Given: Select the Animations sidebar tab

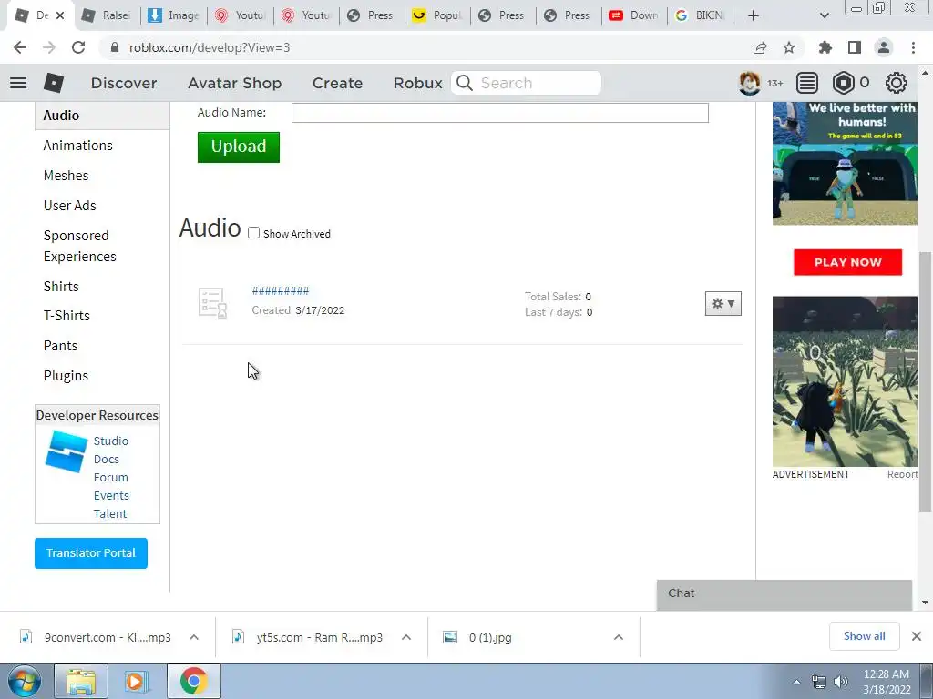Looking at the screenshot, I should click(78, 146).
